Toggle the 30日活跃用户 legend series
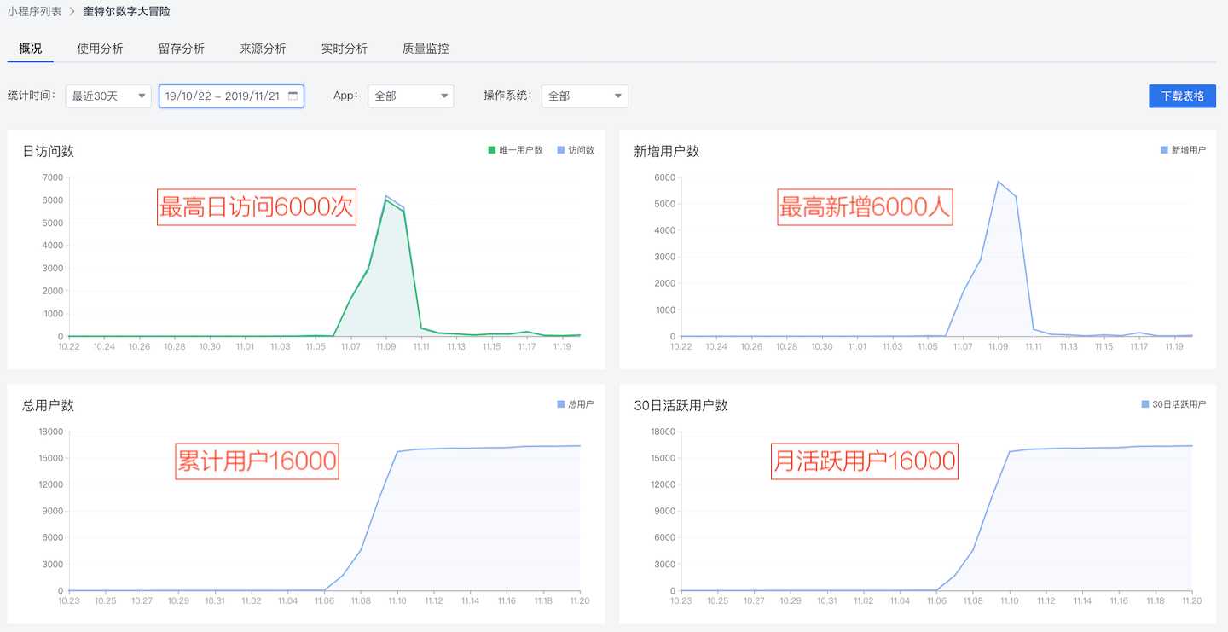The width and height of the screenshot is (1228, 632). 1173,404
